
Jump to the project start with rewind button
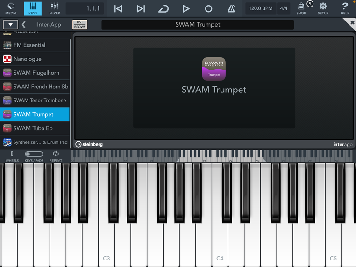tap(119, 8)
